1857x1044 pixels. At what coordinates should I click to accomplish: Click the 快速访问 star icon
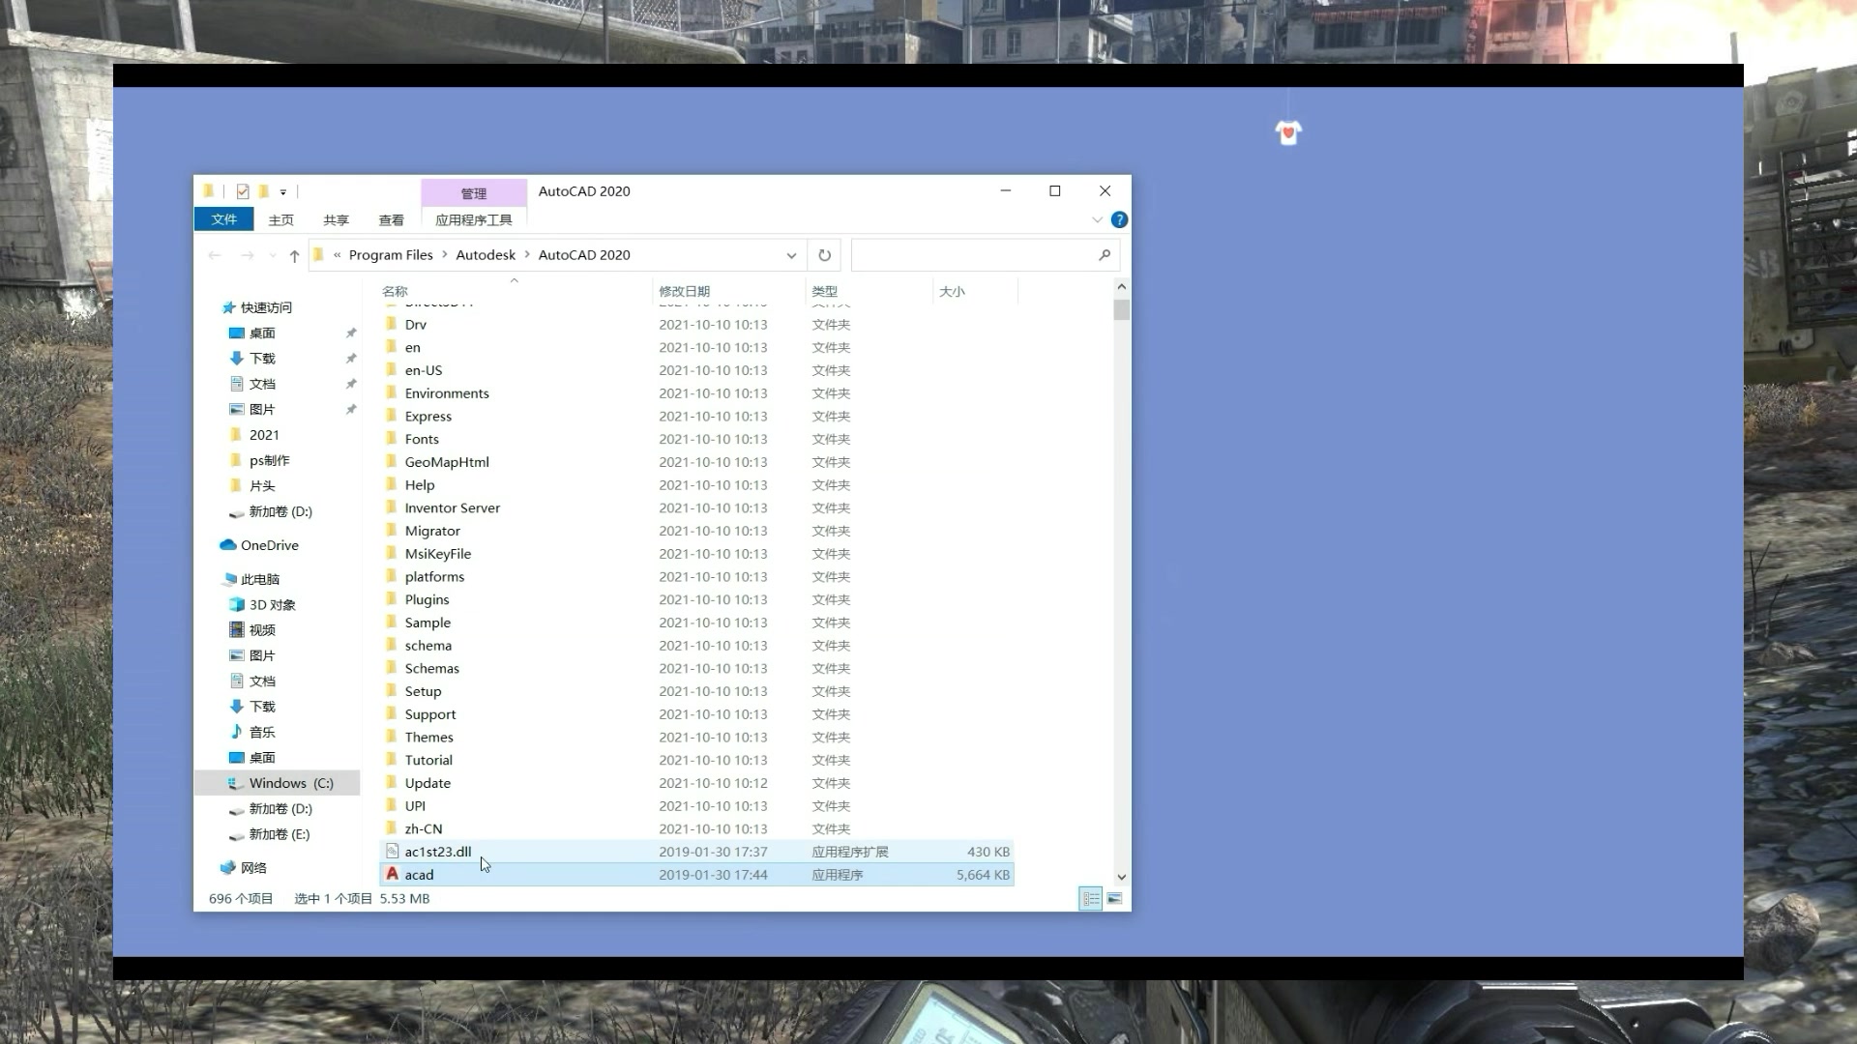[x=229, y=307]
